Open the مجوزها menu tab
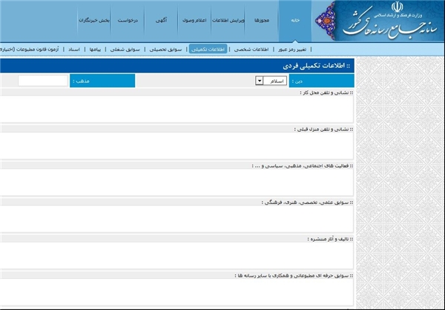 pos(262,21)
